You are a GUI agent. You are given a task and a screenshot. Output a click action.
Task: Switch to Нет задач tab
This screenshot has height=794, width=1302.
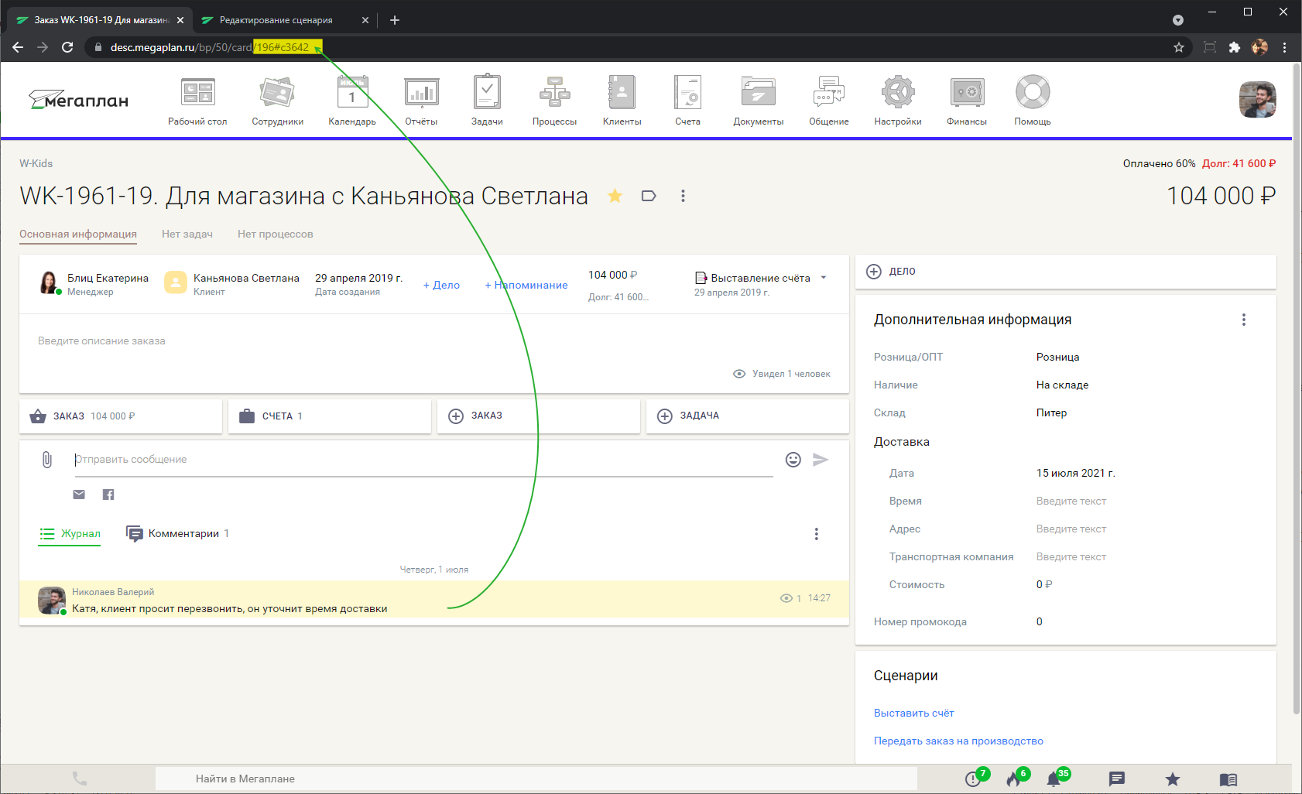(x=187, y=234)
